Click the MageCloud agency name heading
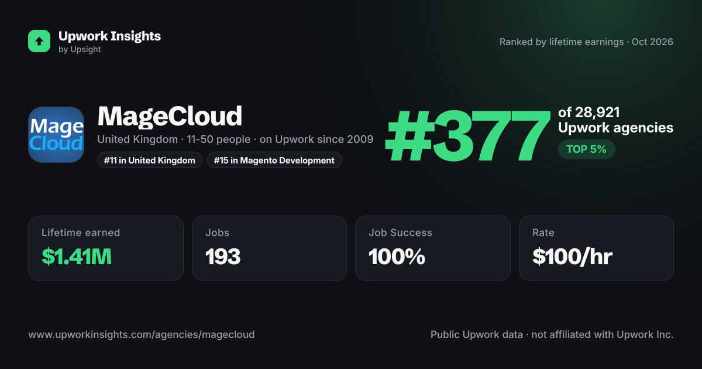The width and height of the screenshot is (702, 369). [170, 116]
